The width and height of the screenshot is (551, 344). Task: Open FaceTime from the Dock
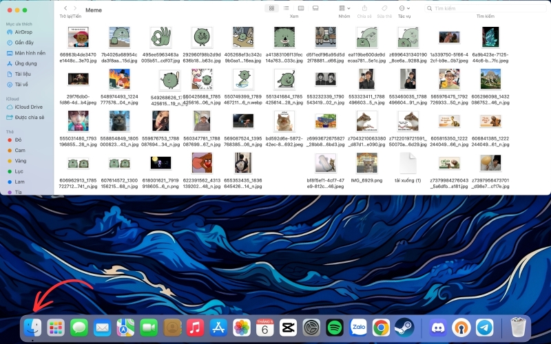pyautogui.click(x=149, y=328)
